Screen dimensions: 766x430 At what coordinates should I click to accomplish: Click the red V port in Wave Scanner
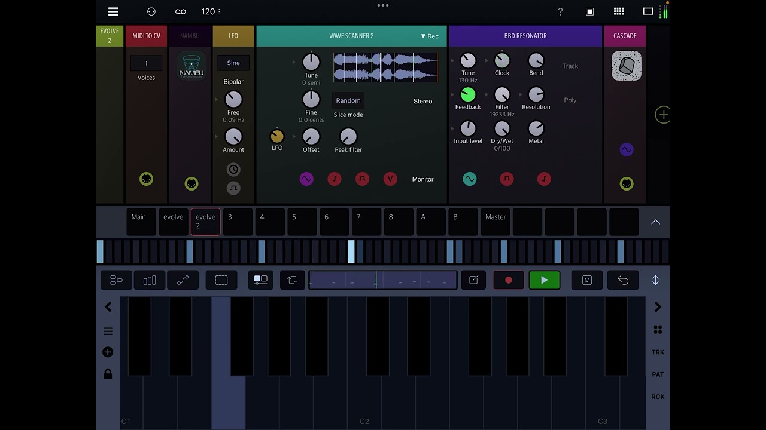[390, 179]
